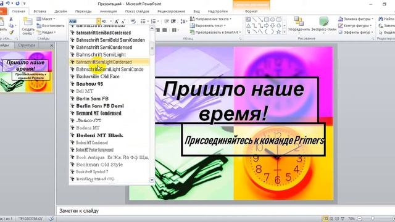
Task: Click the Заметки к слайду notes field
Action: click(225, 211)
